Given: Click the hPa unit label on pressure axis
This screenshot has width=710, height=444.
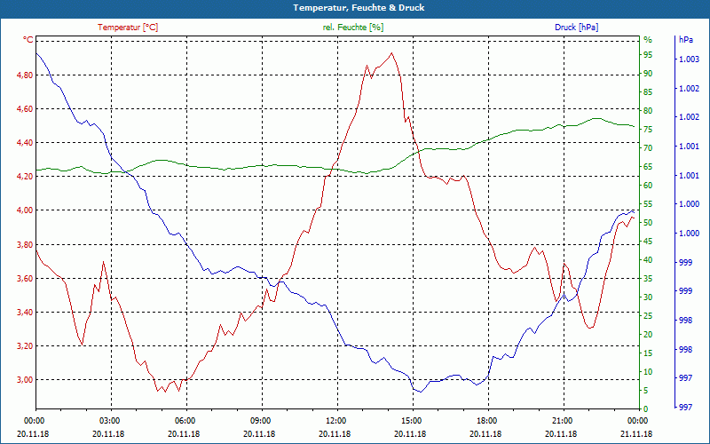Looking at the screenshot, I should [x=685, y=40].
